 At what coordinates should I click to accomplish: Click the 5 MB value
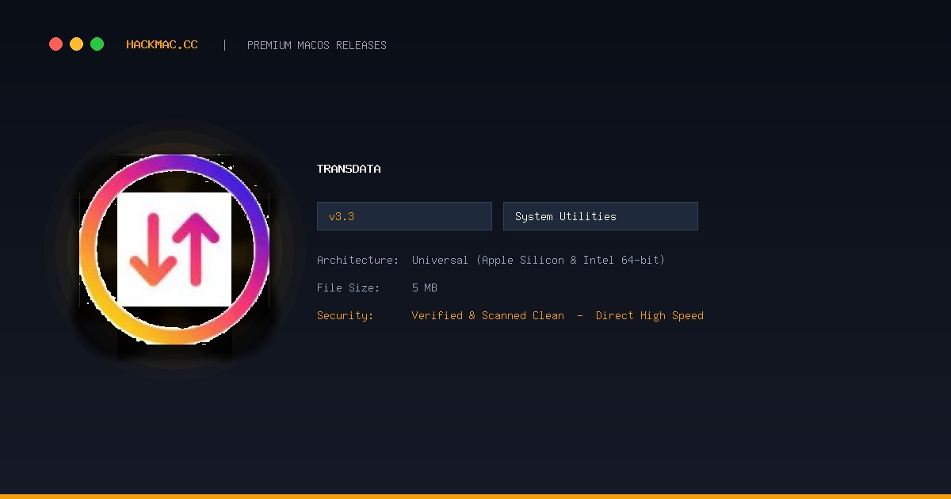coord(425,288)
